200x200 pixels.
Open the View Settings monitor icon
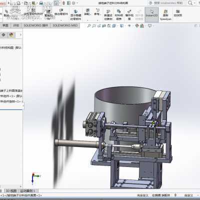(x=150, y=26)
